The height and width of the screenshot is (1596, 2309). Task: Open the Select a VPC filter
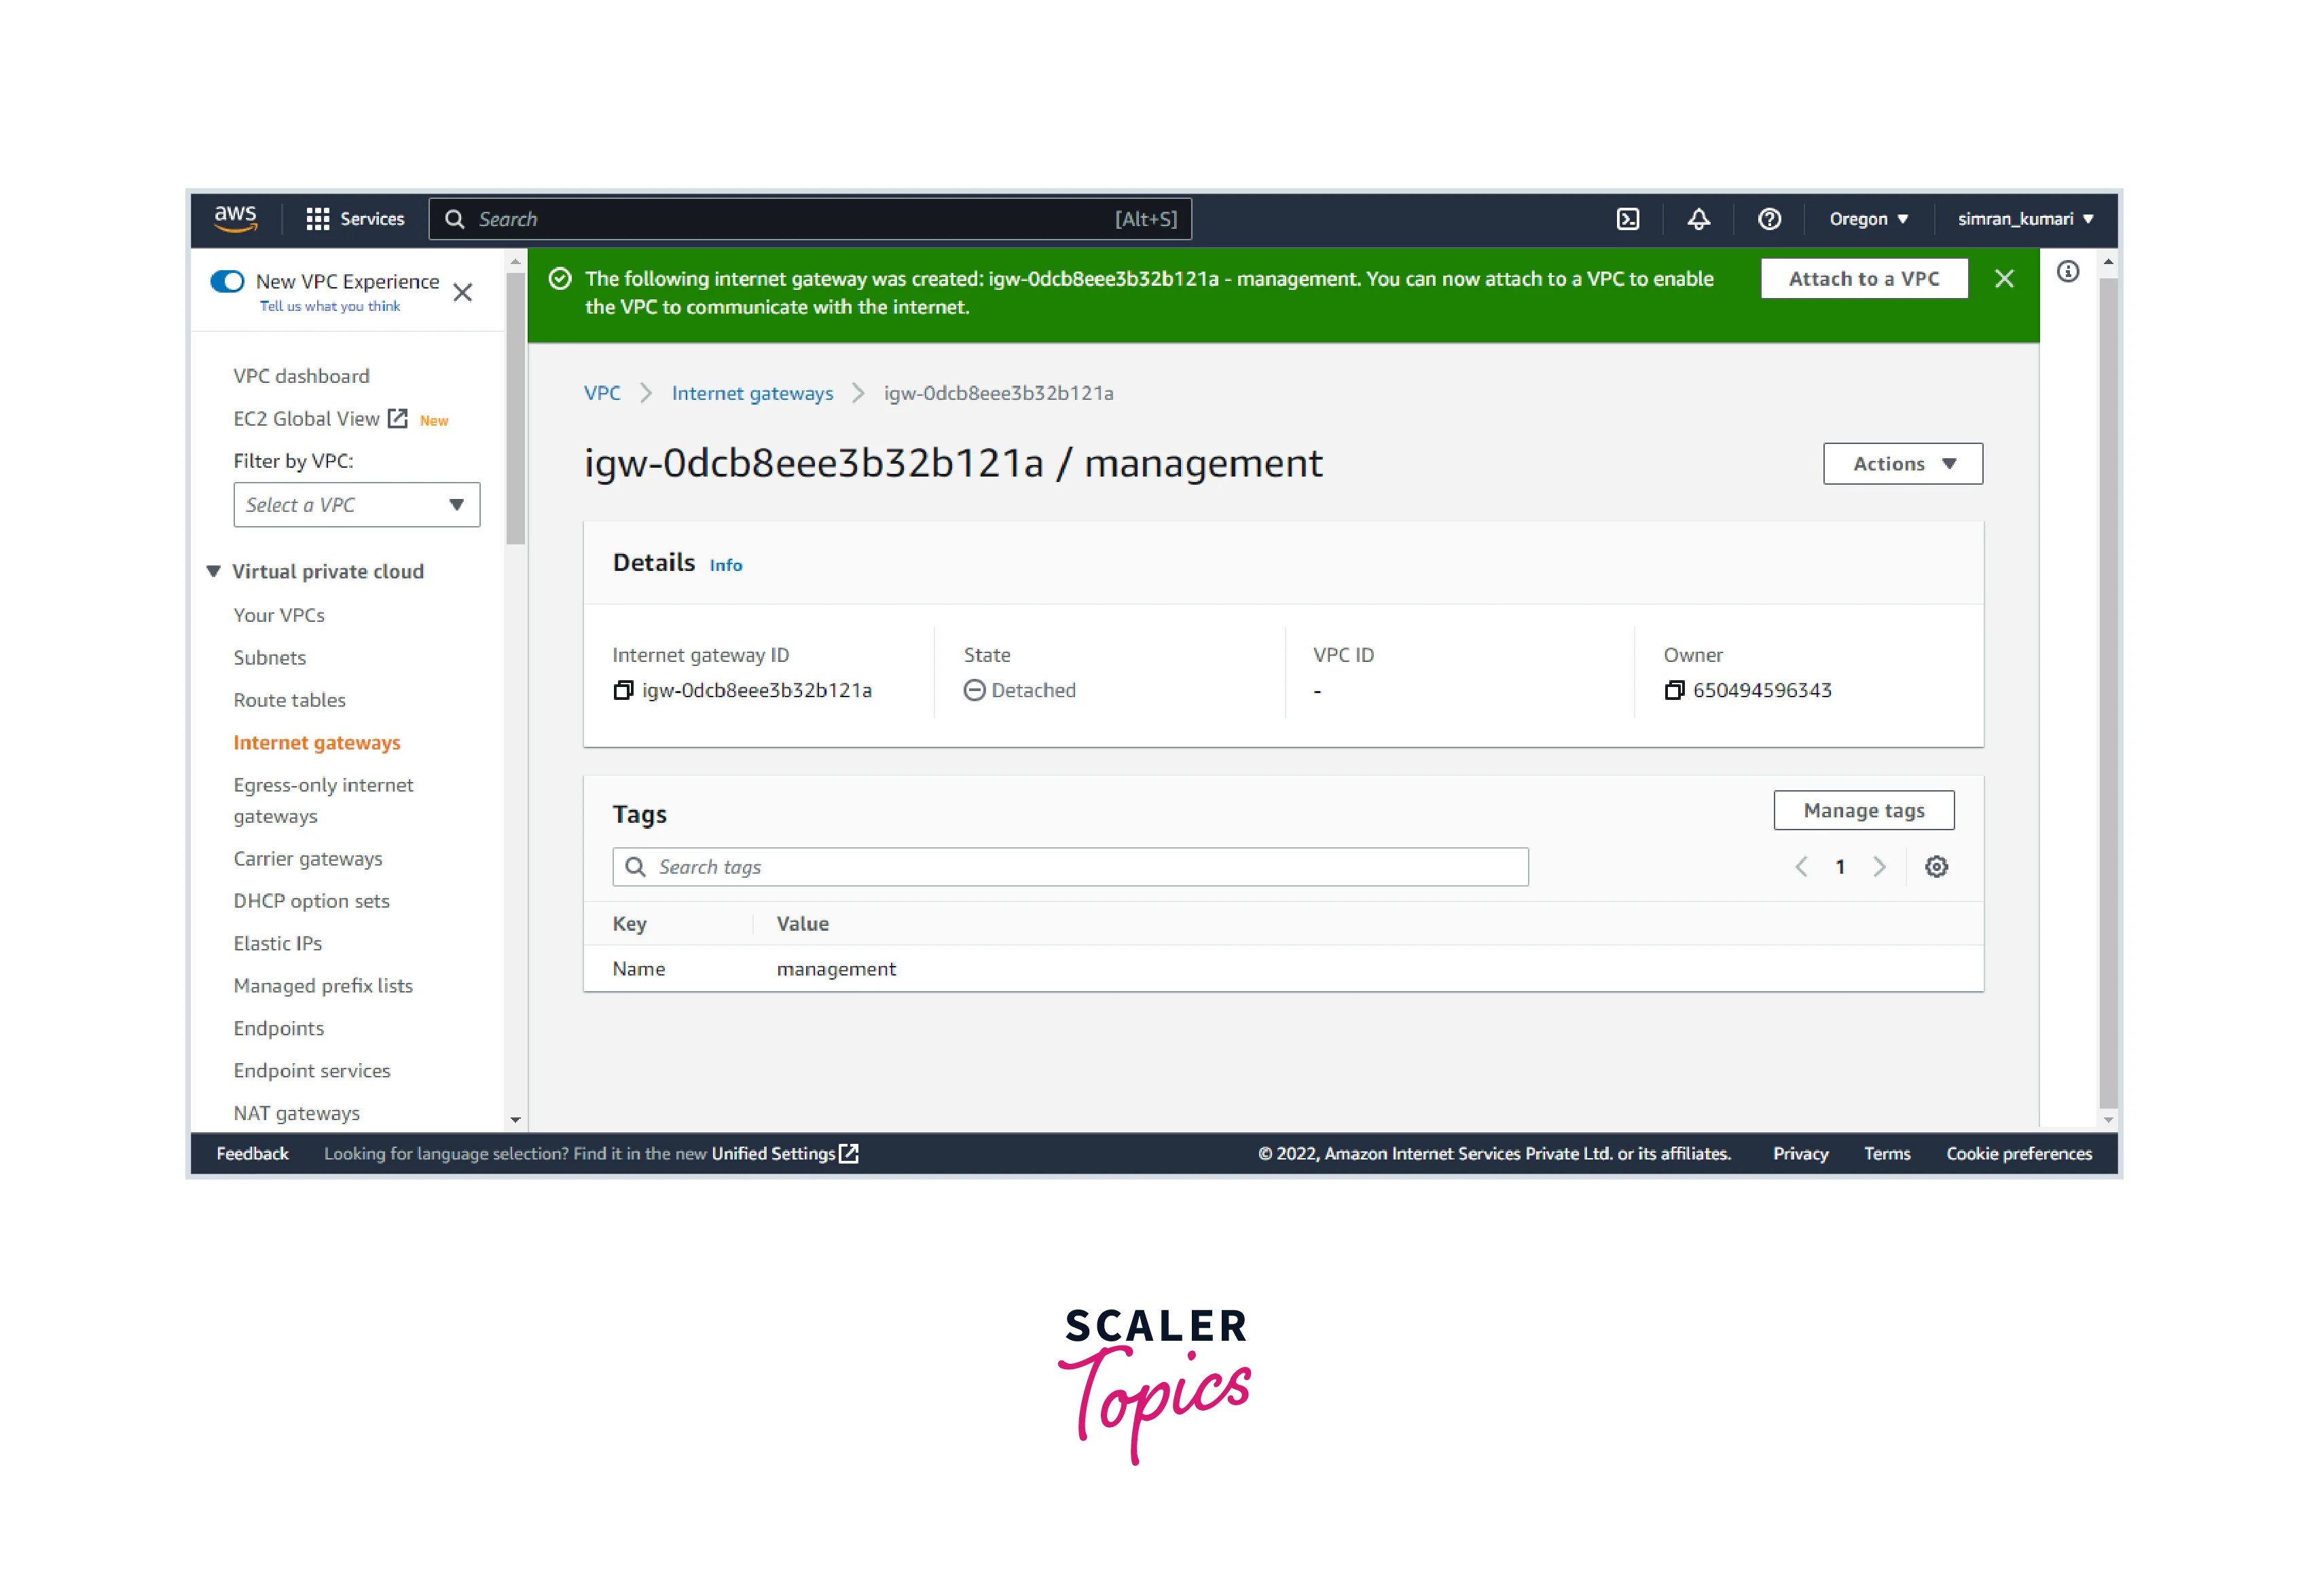point(356,505)
